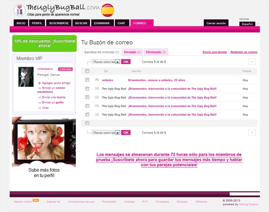Screen dimensions: 269x212
Task: Open the Idioma Español language dropdown
Action: point(249,24)
